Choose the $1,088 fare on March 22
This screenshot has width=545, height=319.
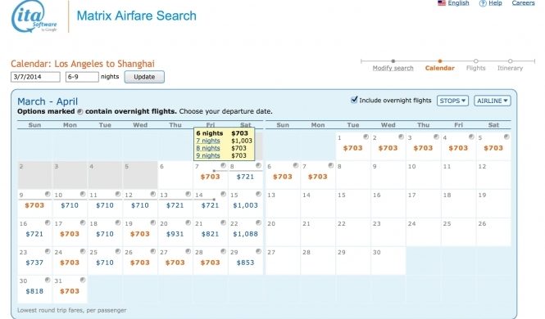point(245,234)
